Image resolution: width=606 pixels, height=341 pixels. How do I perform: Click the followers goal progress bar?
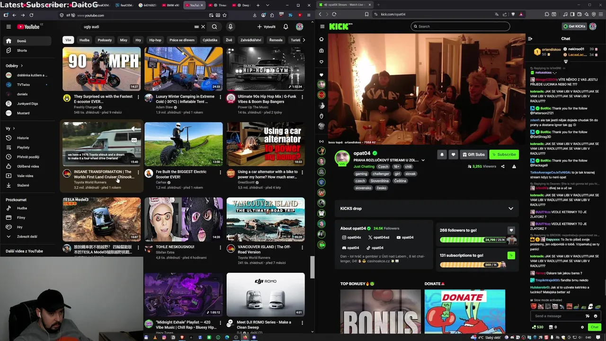473,240
